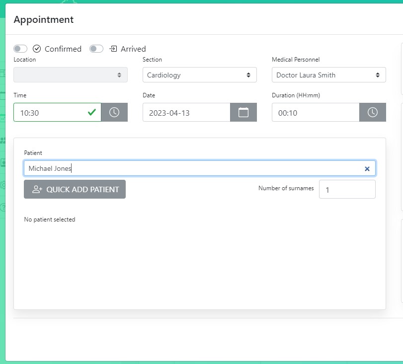
Task: Click the Duration clock picker button
Action: (x=373, y=112)
